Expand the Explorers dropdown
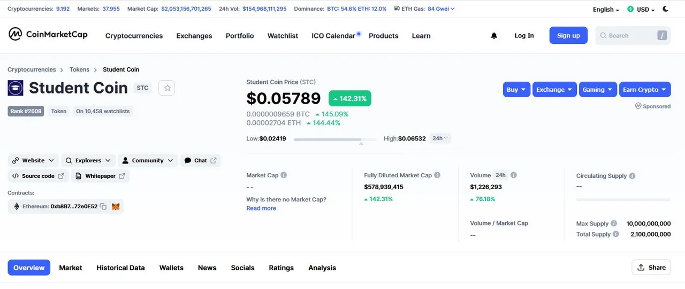Screen dimensions: 685x289 (88, 160)
